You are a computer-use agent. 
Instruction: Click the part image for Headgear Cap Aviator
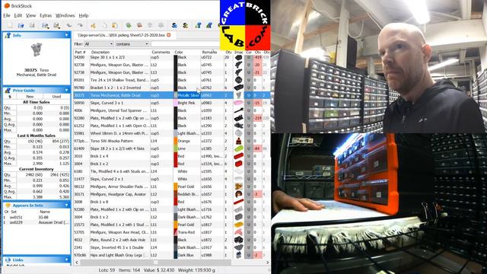click(238, 194)
